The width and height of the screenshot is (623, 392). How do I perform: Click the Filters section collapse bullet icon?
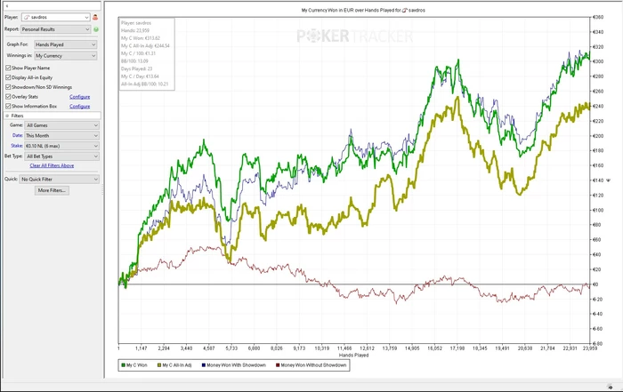pos(7,116)
